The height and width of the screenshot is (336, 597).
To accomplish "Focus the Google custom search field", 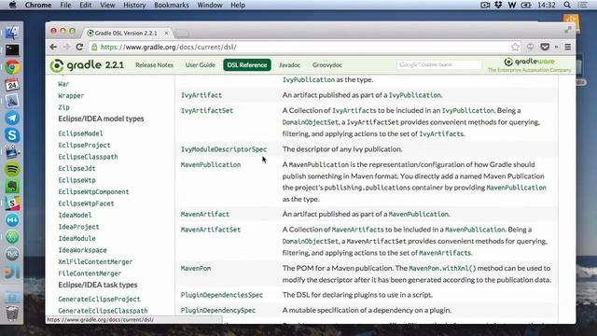I will [x=439, y=64].
